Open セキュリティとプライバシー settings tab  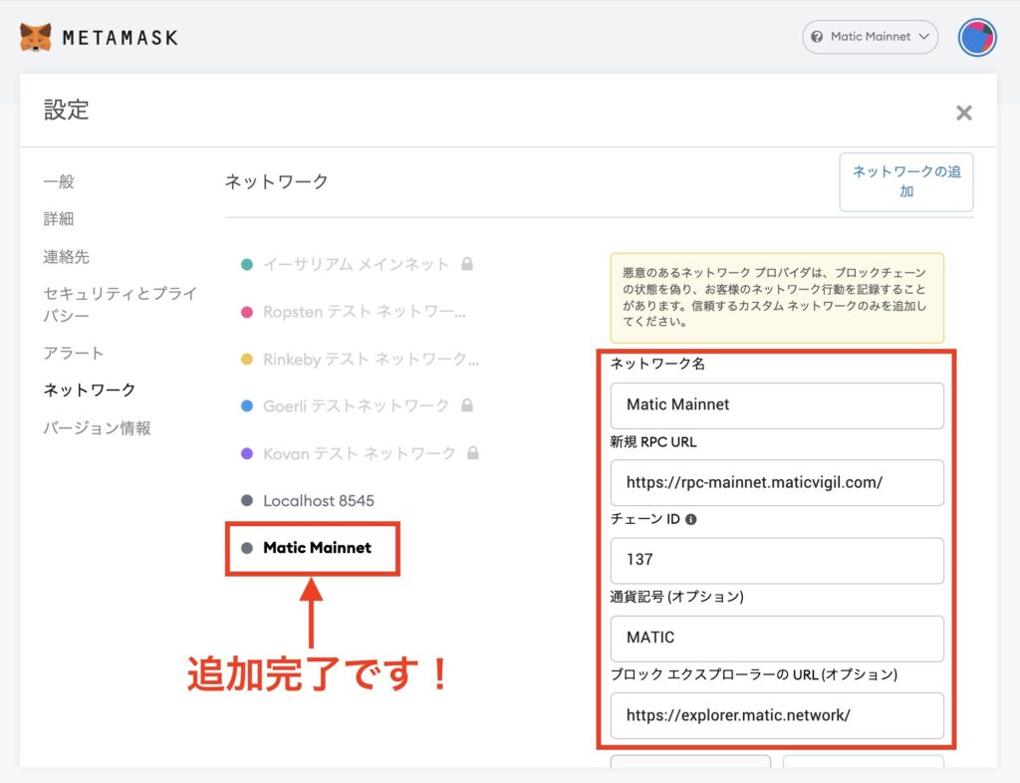121,305
